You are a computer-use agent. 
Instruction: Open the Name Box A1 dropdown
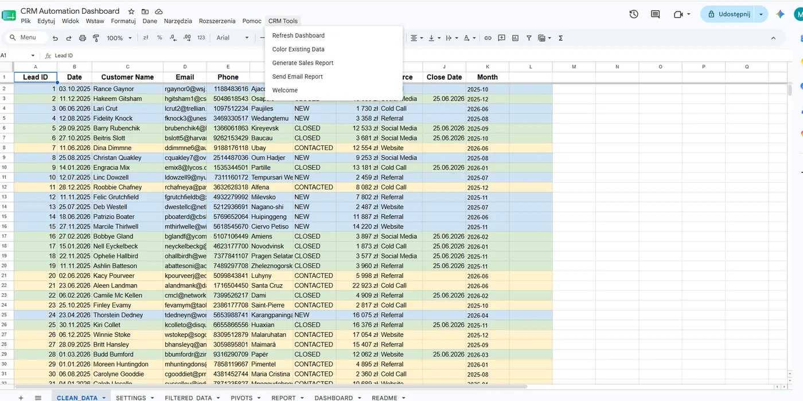point(33,56)
